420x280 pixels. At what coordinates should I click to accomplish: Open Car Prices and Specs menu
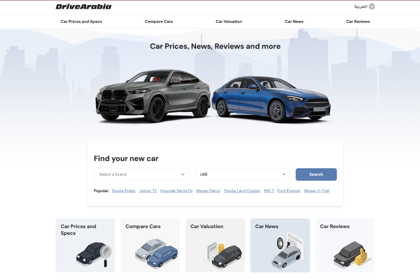[x=81, y=22]
